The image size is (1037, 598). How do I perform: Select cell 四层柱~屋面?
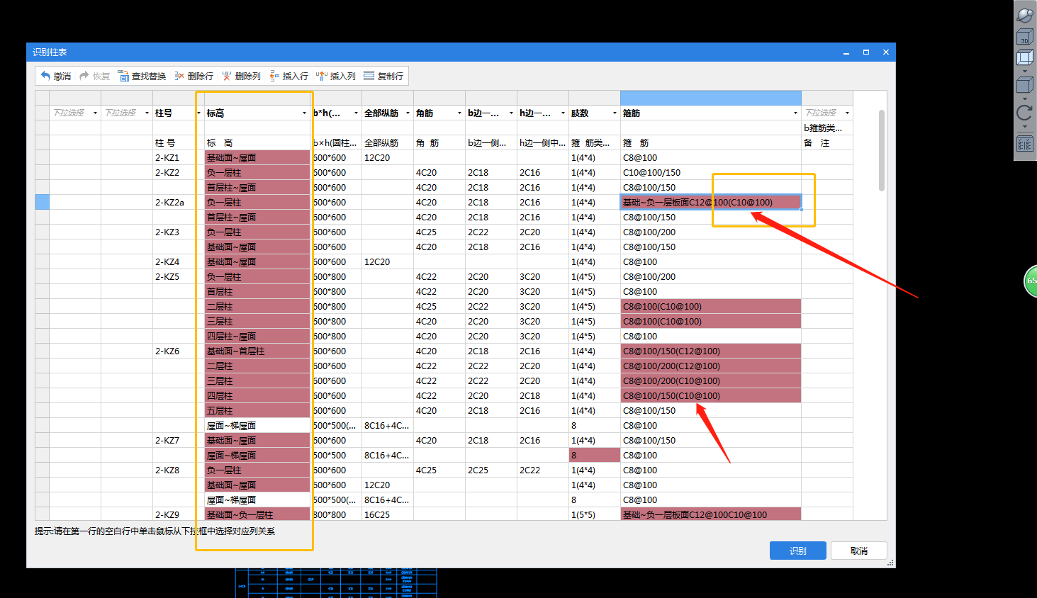coord(257,336)
